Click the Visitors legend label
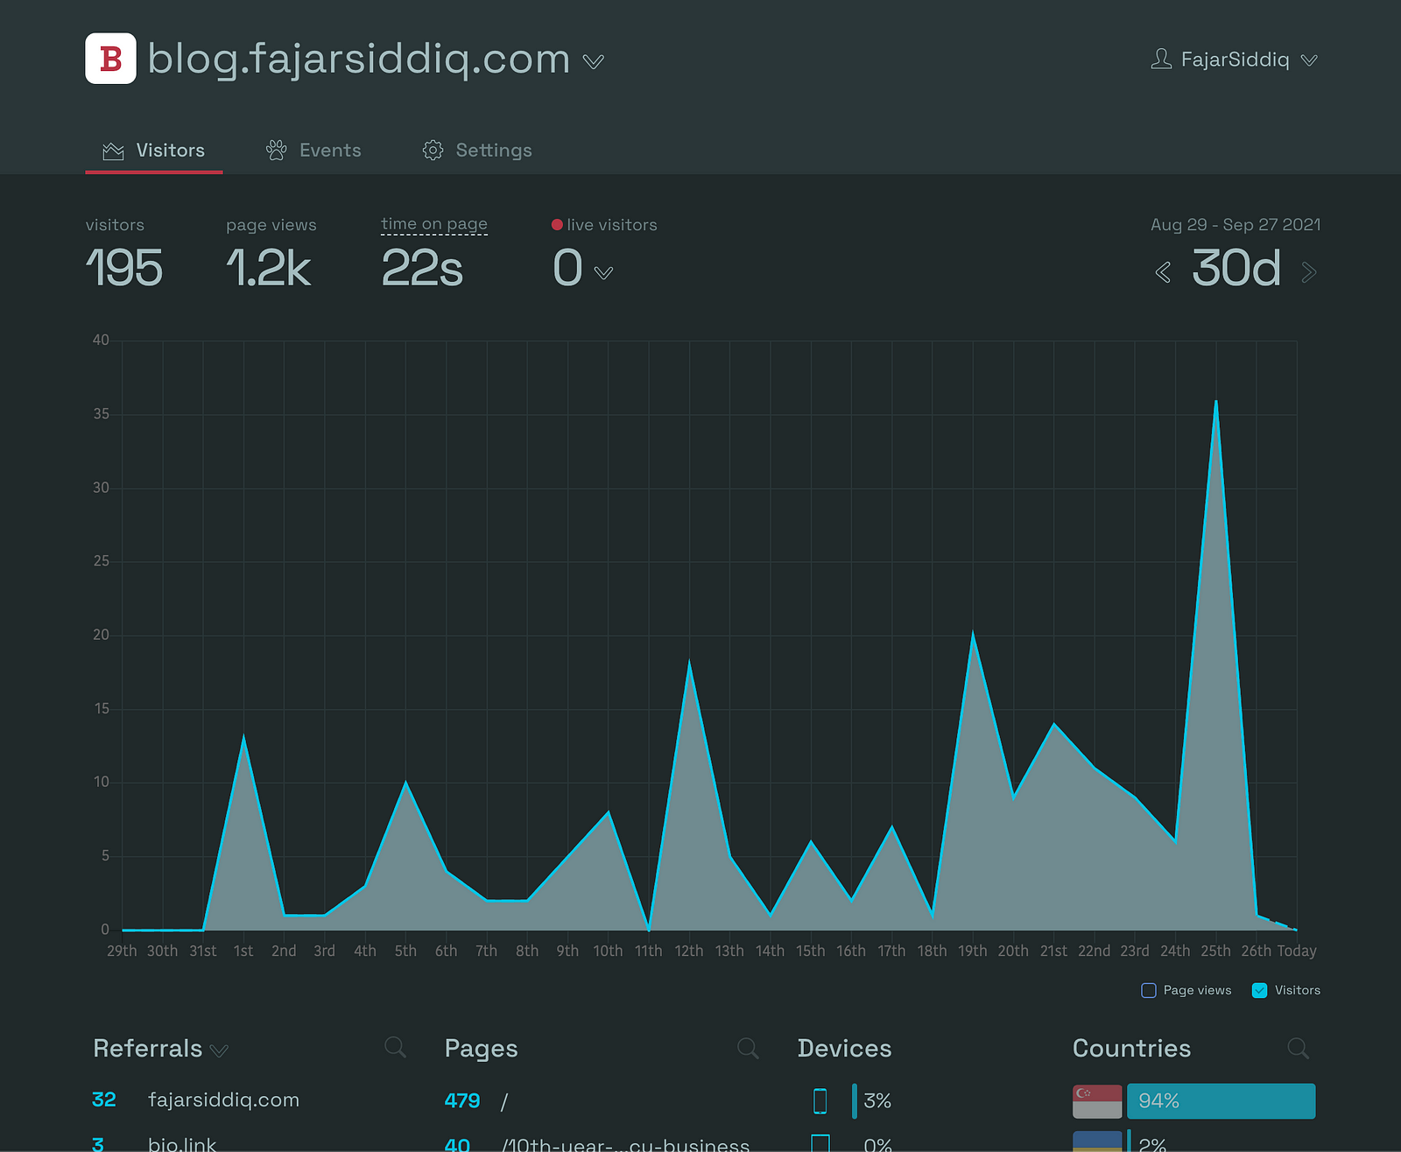The height and width of the screenshot is (1152, 1401). coord(1298,990)
